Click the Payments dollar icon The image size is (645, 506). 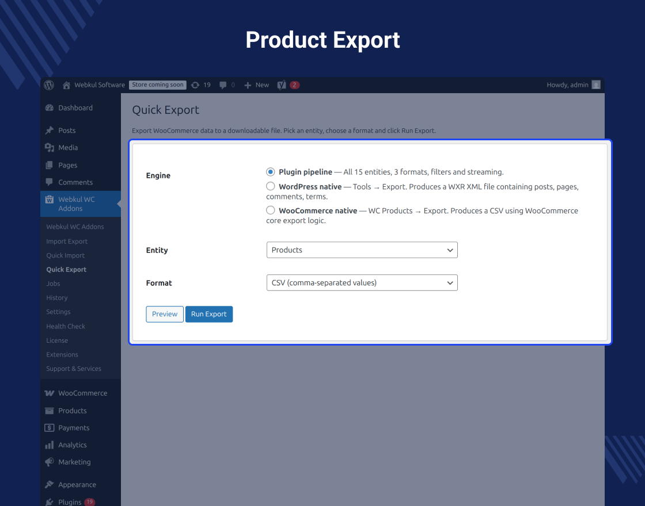[x=50, y=428]
